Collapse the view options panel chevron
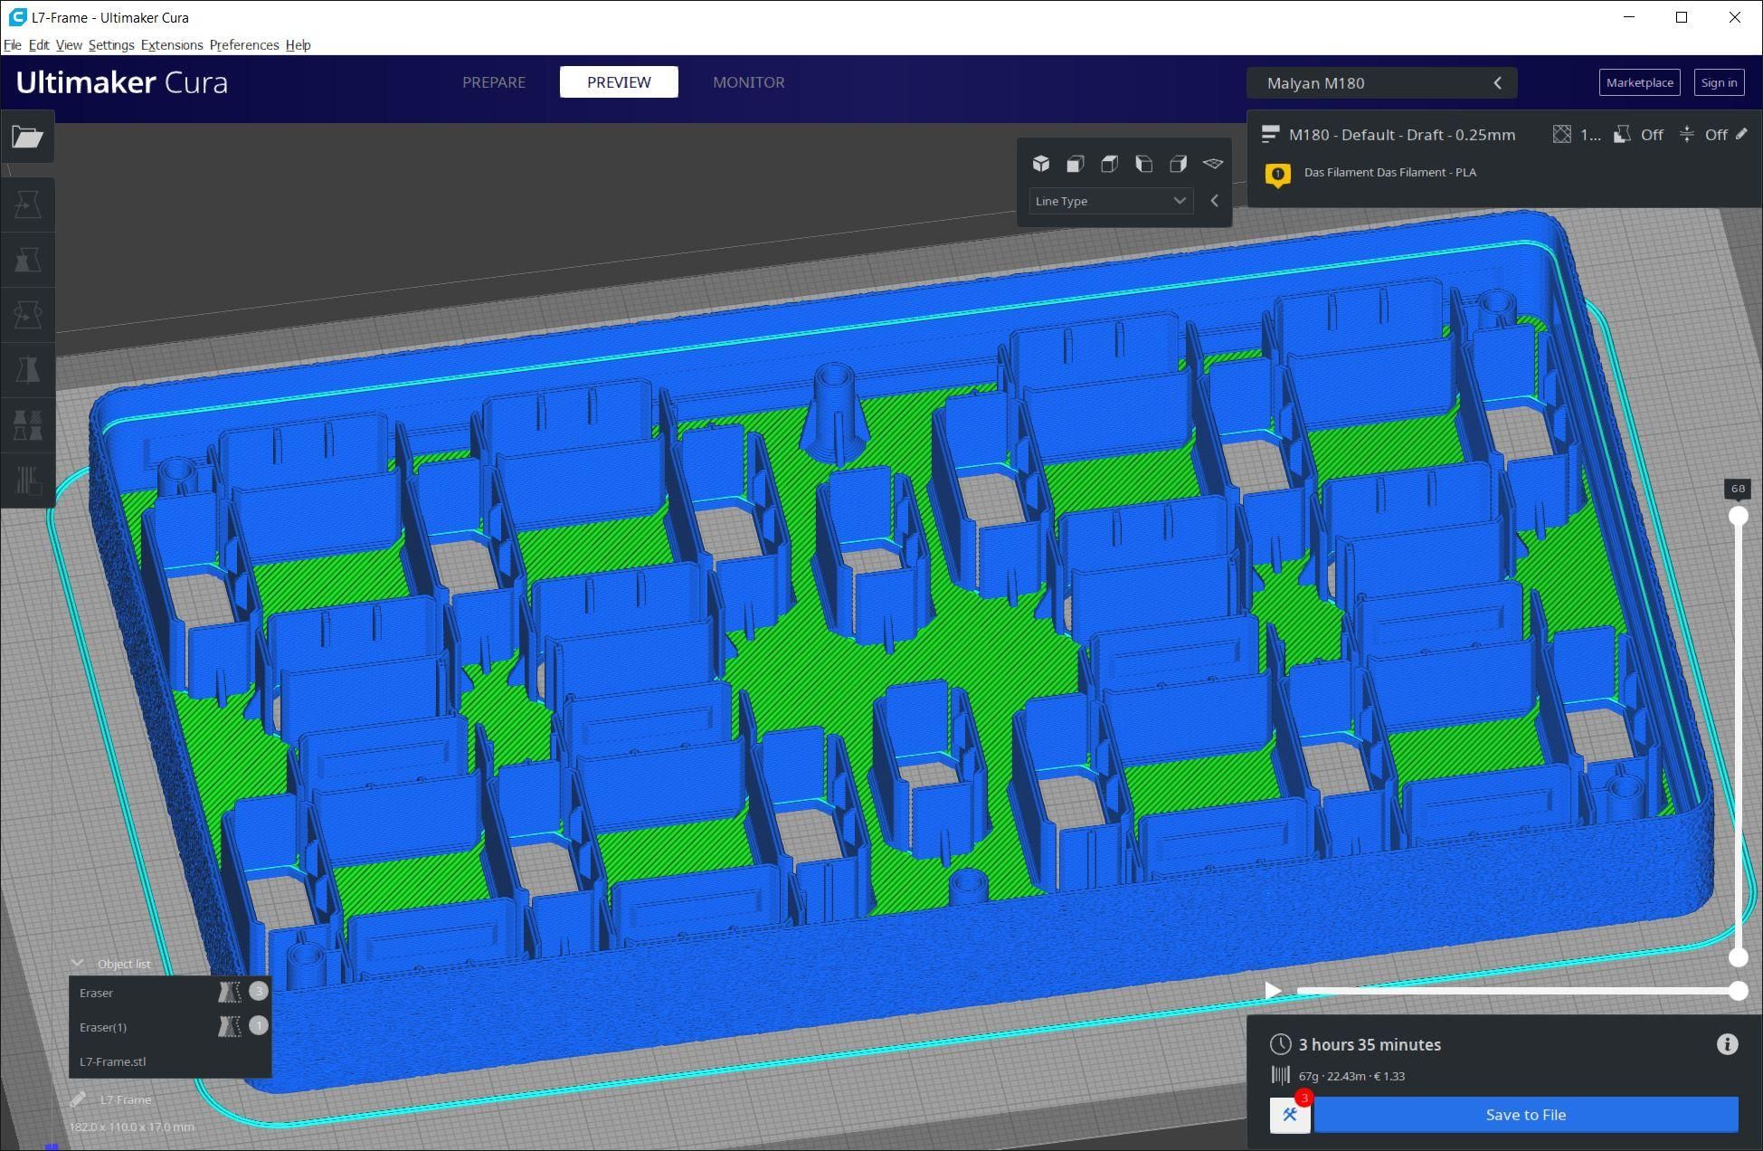Screen dimensions: 1763x1151 1215,201
